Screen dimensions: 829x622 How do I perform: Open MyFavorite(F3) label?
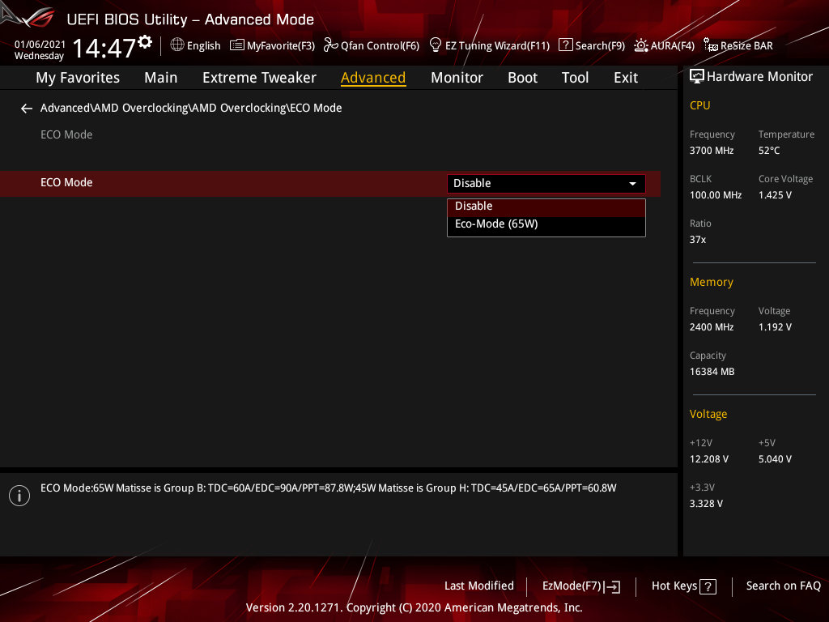[x=281, y=46]
